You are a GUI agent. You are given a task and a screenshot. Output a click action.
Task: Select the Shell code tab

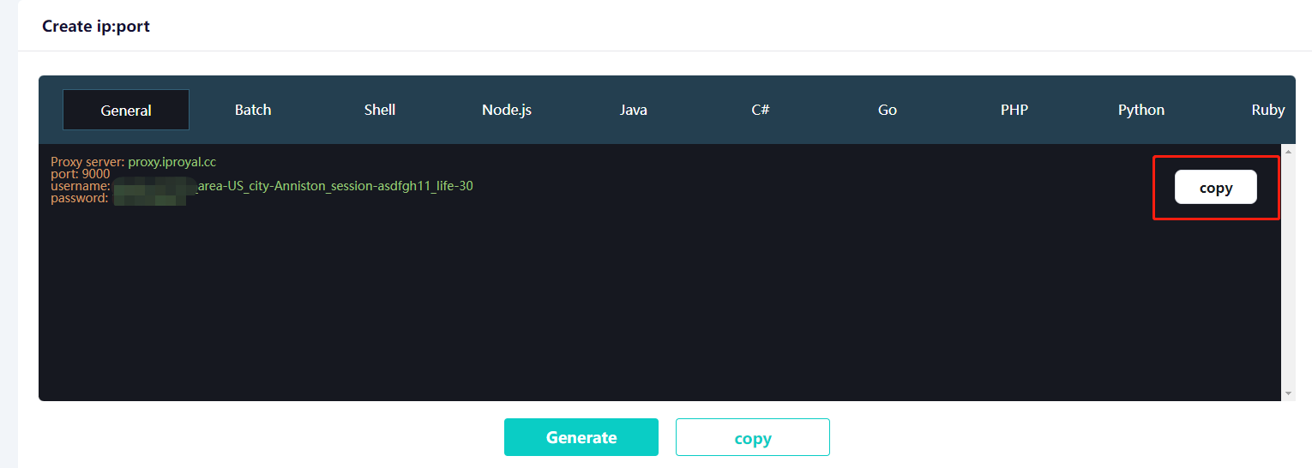(380, 110)
